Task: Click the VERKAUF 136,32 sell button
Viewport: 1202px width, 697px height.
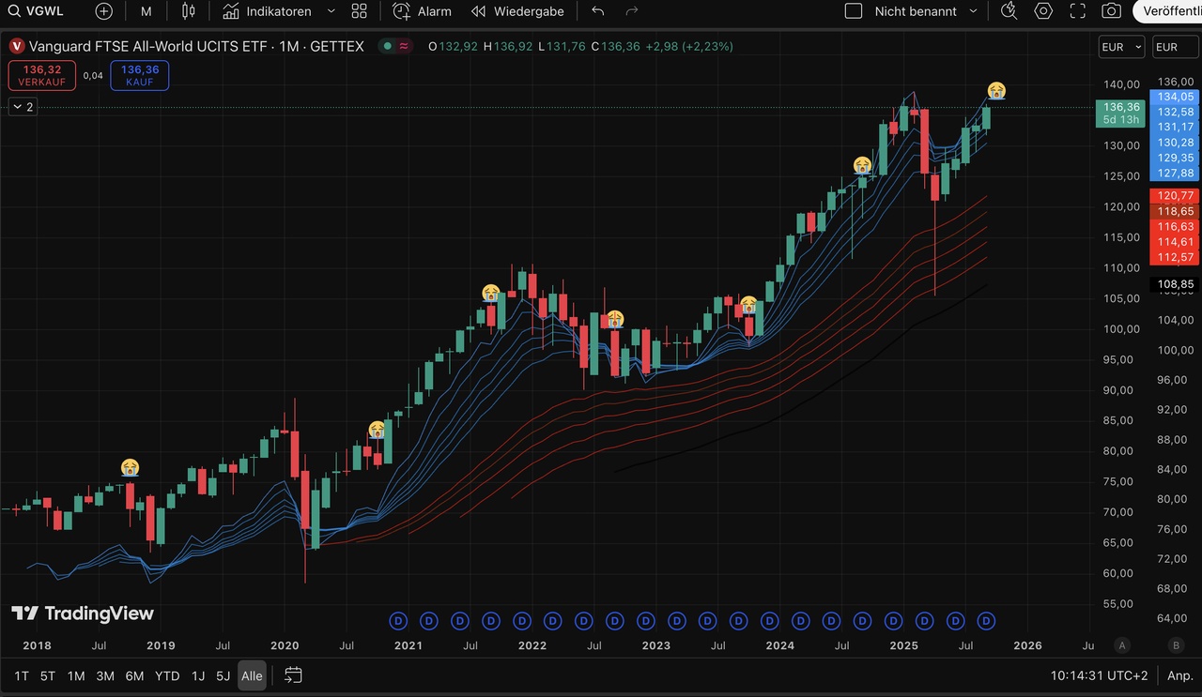Action: click(x=41, y=75)
